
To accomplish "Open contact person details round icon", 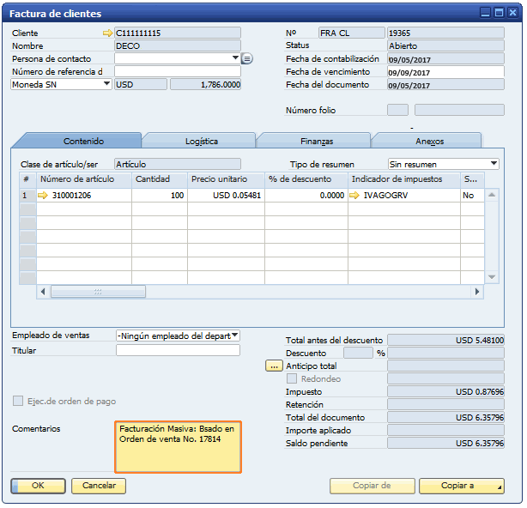I will (247, 58).
